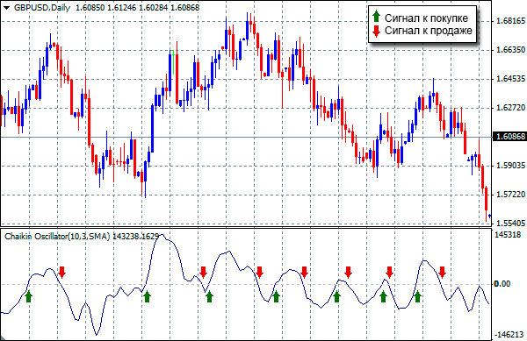Click the 1.68165 price scale label
The height and width of the screenshot is (341, 527).
point(510,21)
